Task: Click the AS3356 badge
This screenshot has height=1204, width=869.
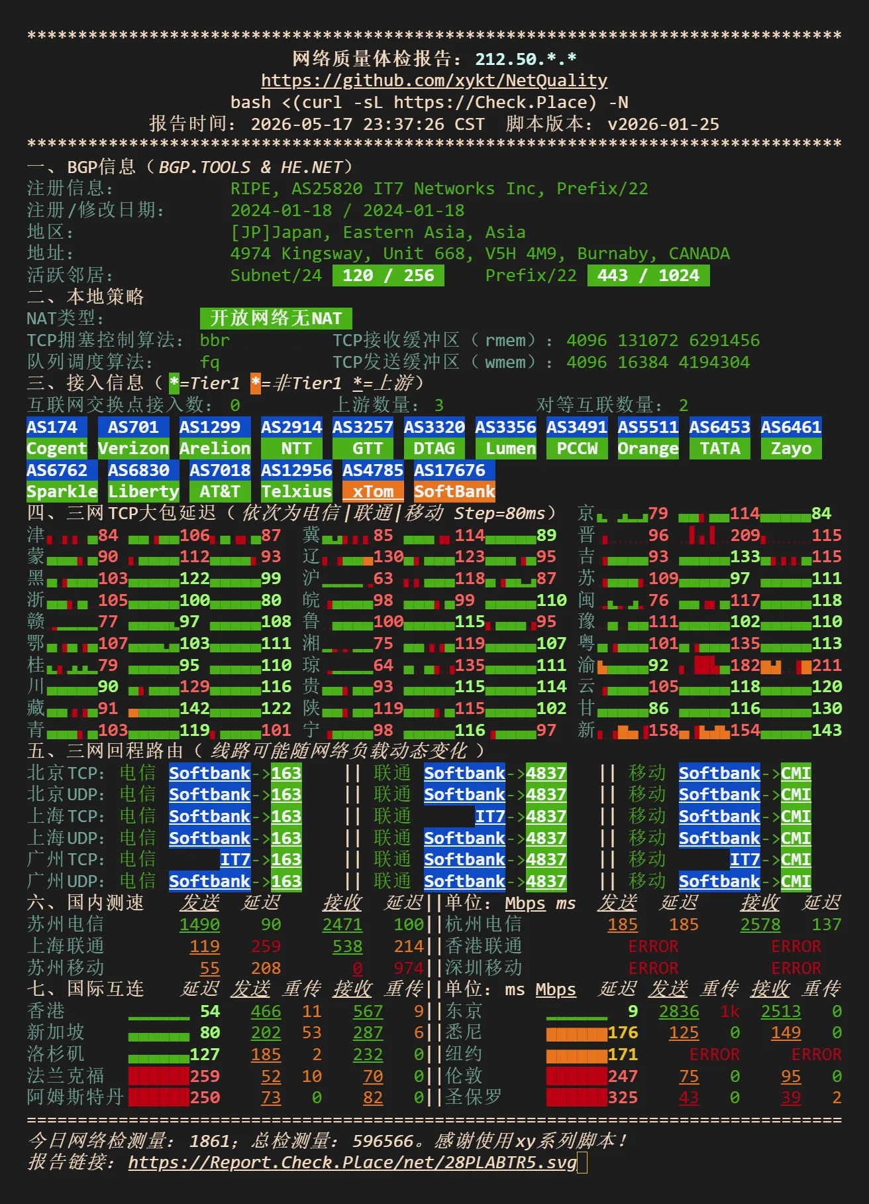Action: click(x=505, y=427)
